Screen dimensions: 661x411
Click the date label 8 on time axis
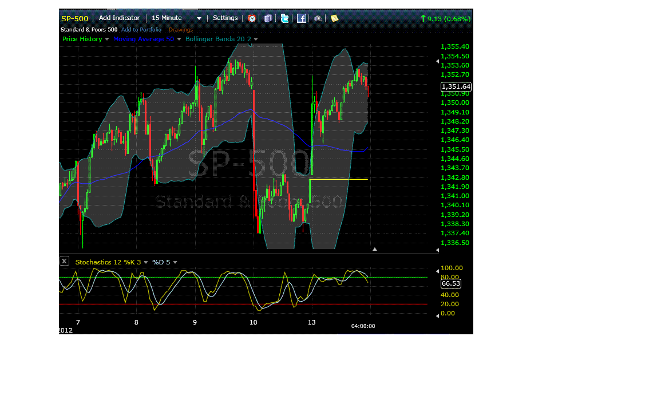coord(136,322)
